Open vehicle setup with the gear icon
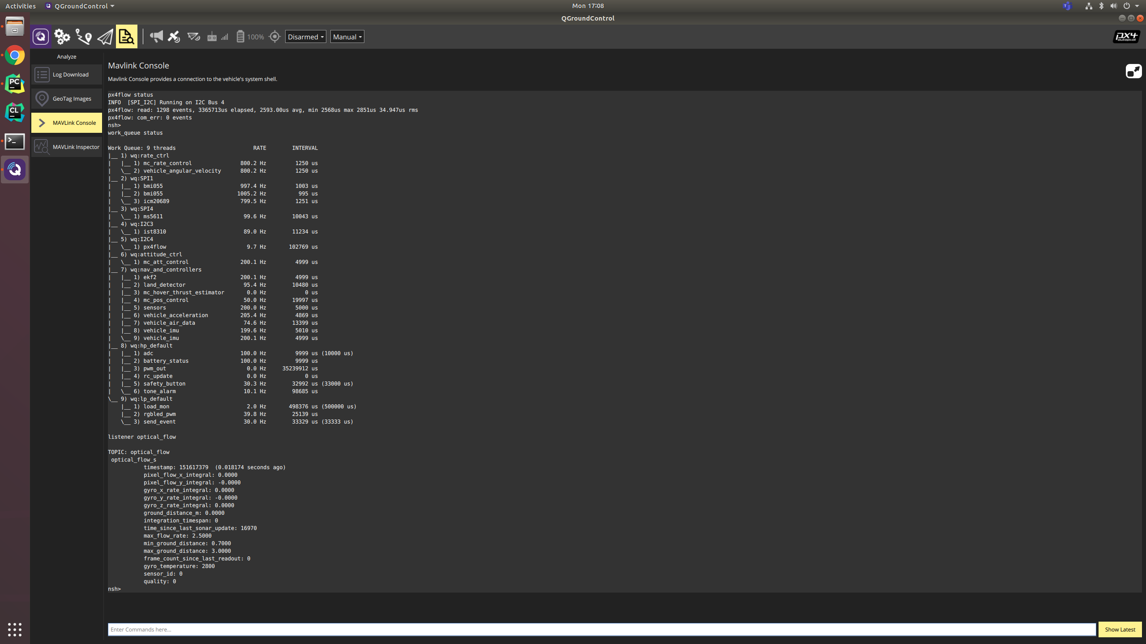Image resolution: width=1146 pixels, height=644 pixels. pyautogui.click(x=62, y=37)
